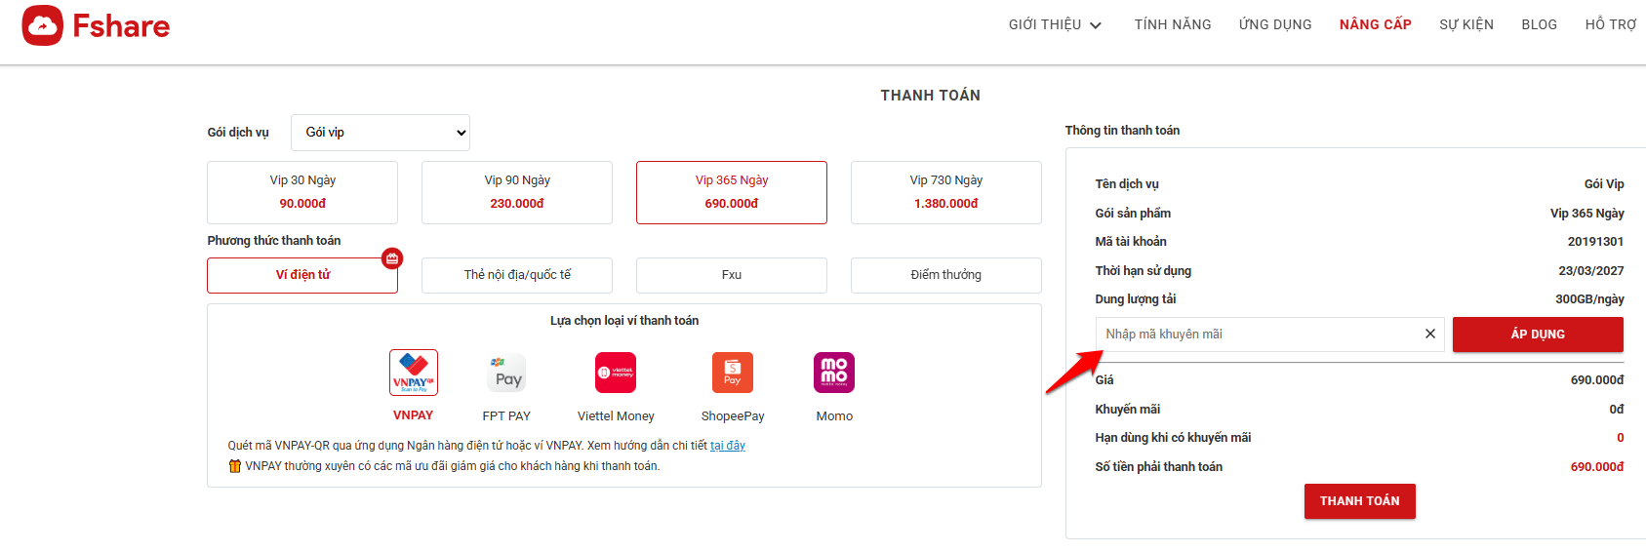This screenshot has height=552, width=1646.
Task: Open the 'tại đây' guide link
Action: point(728,446)
